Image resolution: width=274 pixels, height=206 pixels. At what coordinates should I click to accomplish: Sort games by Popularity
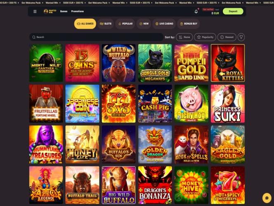205,37
